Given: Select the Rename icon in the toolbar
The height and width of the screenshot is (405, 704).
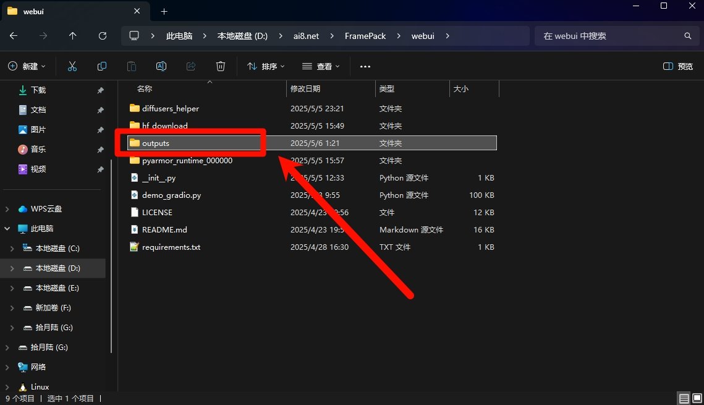Looking at the screenshot, I should point(161,66).
